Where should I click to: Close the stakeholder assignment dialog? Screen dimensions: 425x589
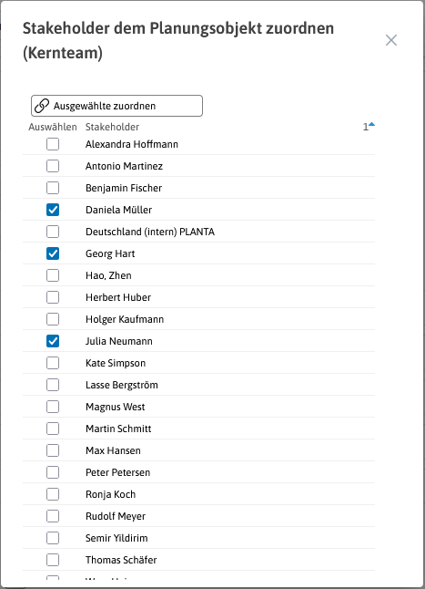coord(391,40)
